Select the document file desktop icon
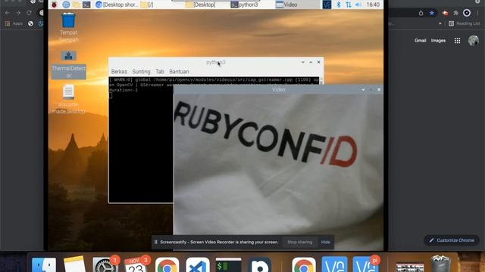 (68, 99)
